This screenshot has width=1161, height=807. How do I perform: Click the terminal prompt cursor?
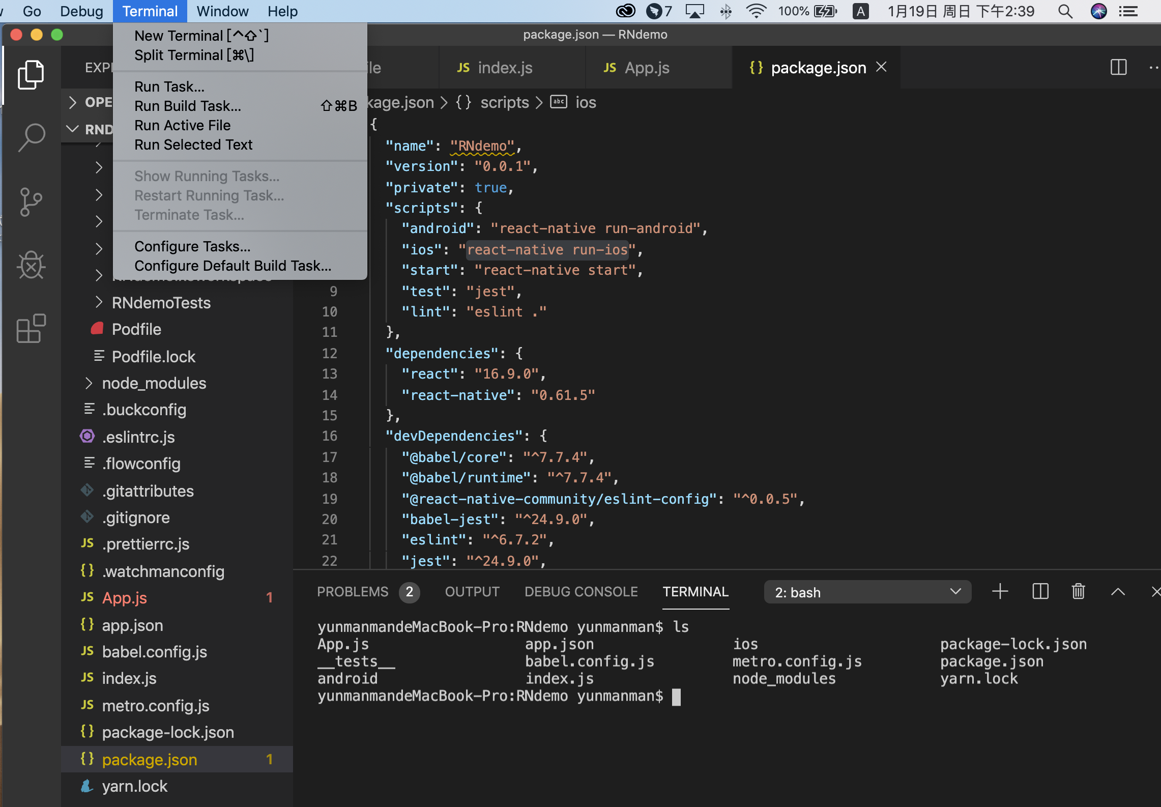676,697
